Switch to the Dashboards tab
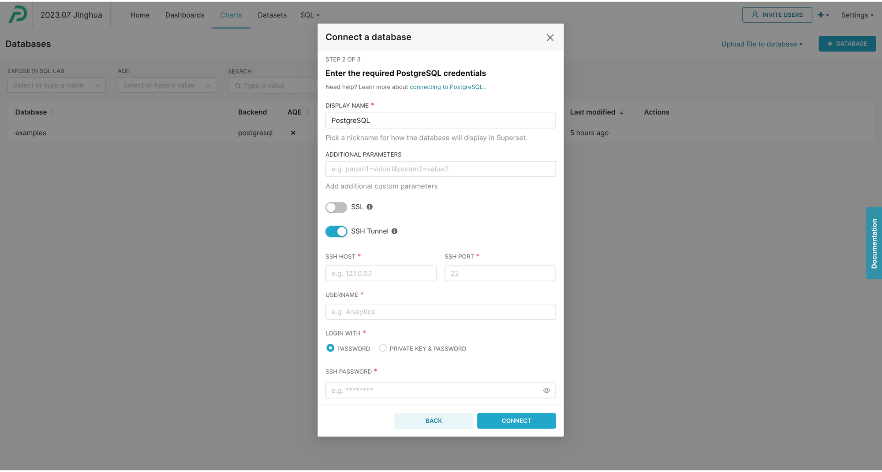882x472 pixels. pos(185,15)
